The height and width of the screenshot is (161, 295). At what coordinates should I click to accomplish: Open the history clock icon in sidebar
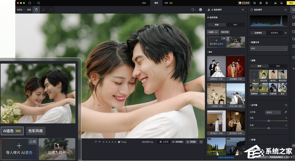coord(293,46)
